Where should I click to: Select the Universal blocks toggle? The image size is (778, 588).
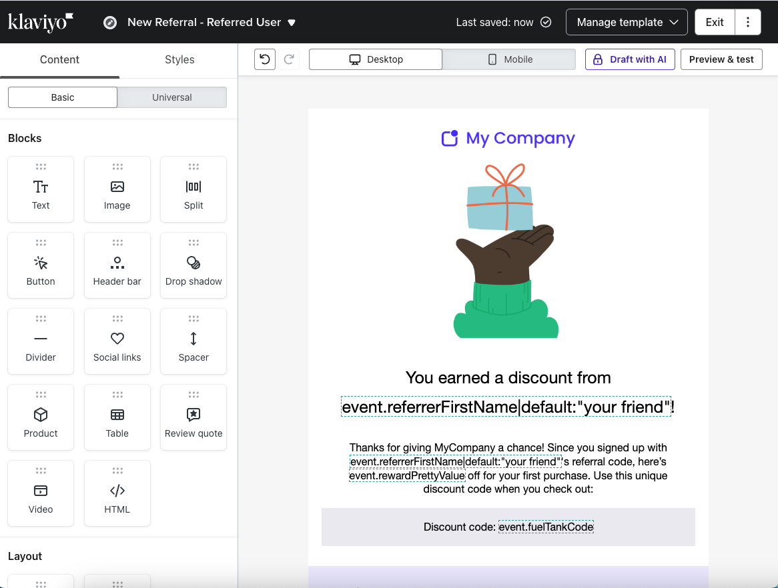tap(171, 97)
